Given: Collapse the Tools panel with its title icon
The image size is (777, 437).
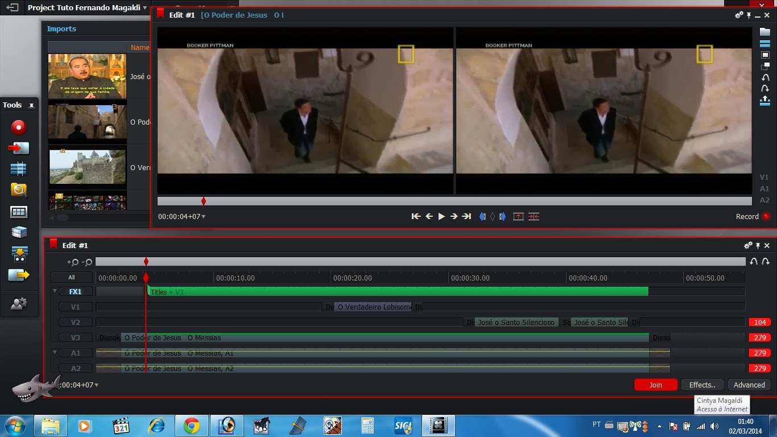Looking at the screenshot, I should (x=31, y=105).
